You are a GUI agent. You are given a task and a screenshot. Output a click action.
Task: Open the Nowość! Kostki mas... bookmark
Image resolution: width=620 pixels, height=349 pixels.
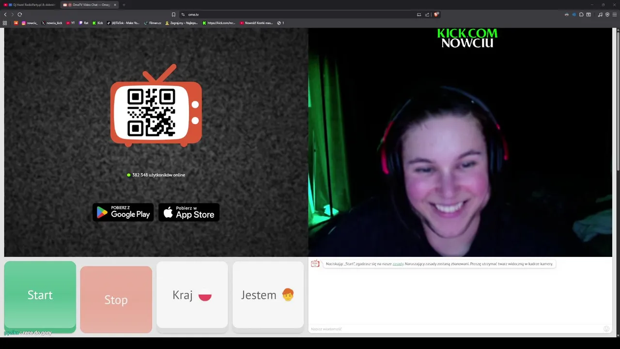257,23
